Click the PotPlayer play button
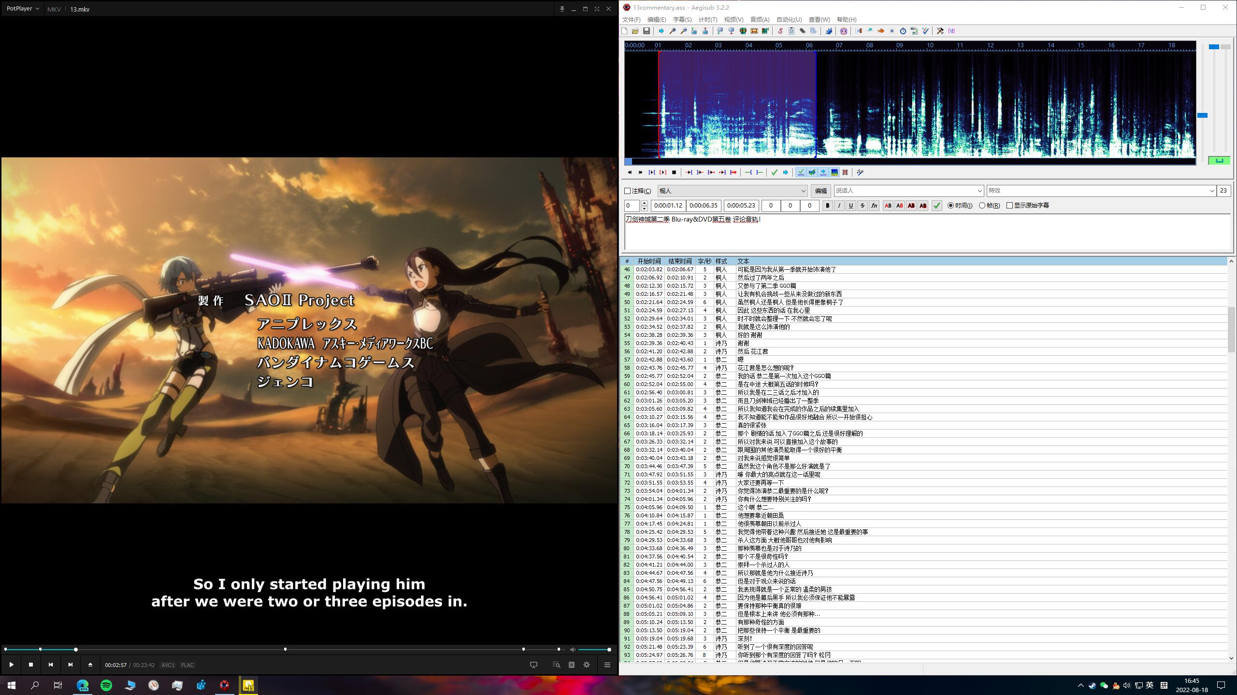The height and width of the screenshot is (695, 1237). (11, 665)
